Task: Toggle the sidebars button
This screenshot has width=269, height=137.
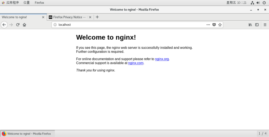Action: pos(257,25)
